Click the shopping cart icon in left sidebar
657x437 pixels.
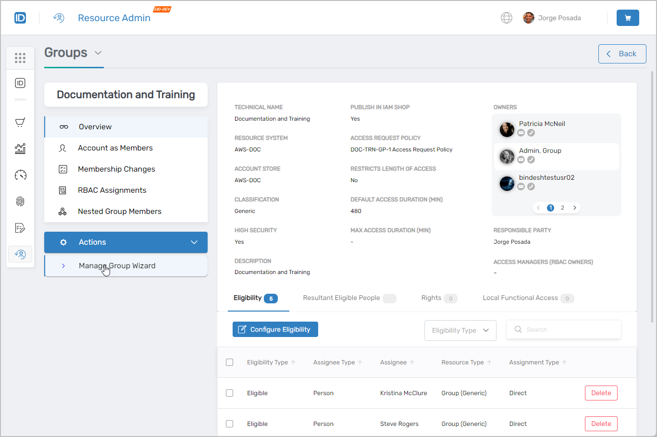(20, 122)
